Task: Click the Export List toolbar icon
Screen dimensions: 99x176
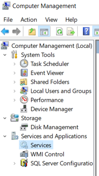Action: [x=71, y=31]
